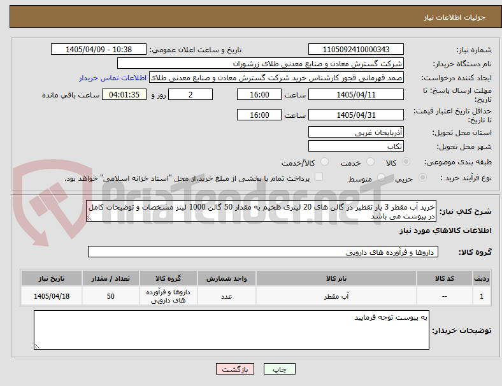Screen dimensions: 502x386
Task: Click the واحد شمارش column header
Action: tap(226, 278)
